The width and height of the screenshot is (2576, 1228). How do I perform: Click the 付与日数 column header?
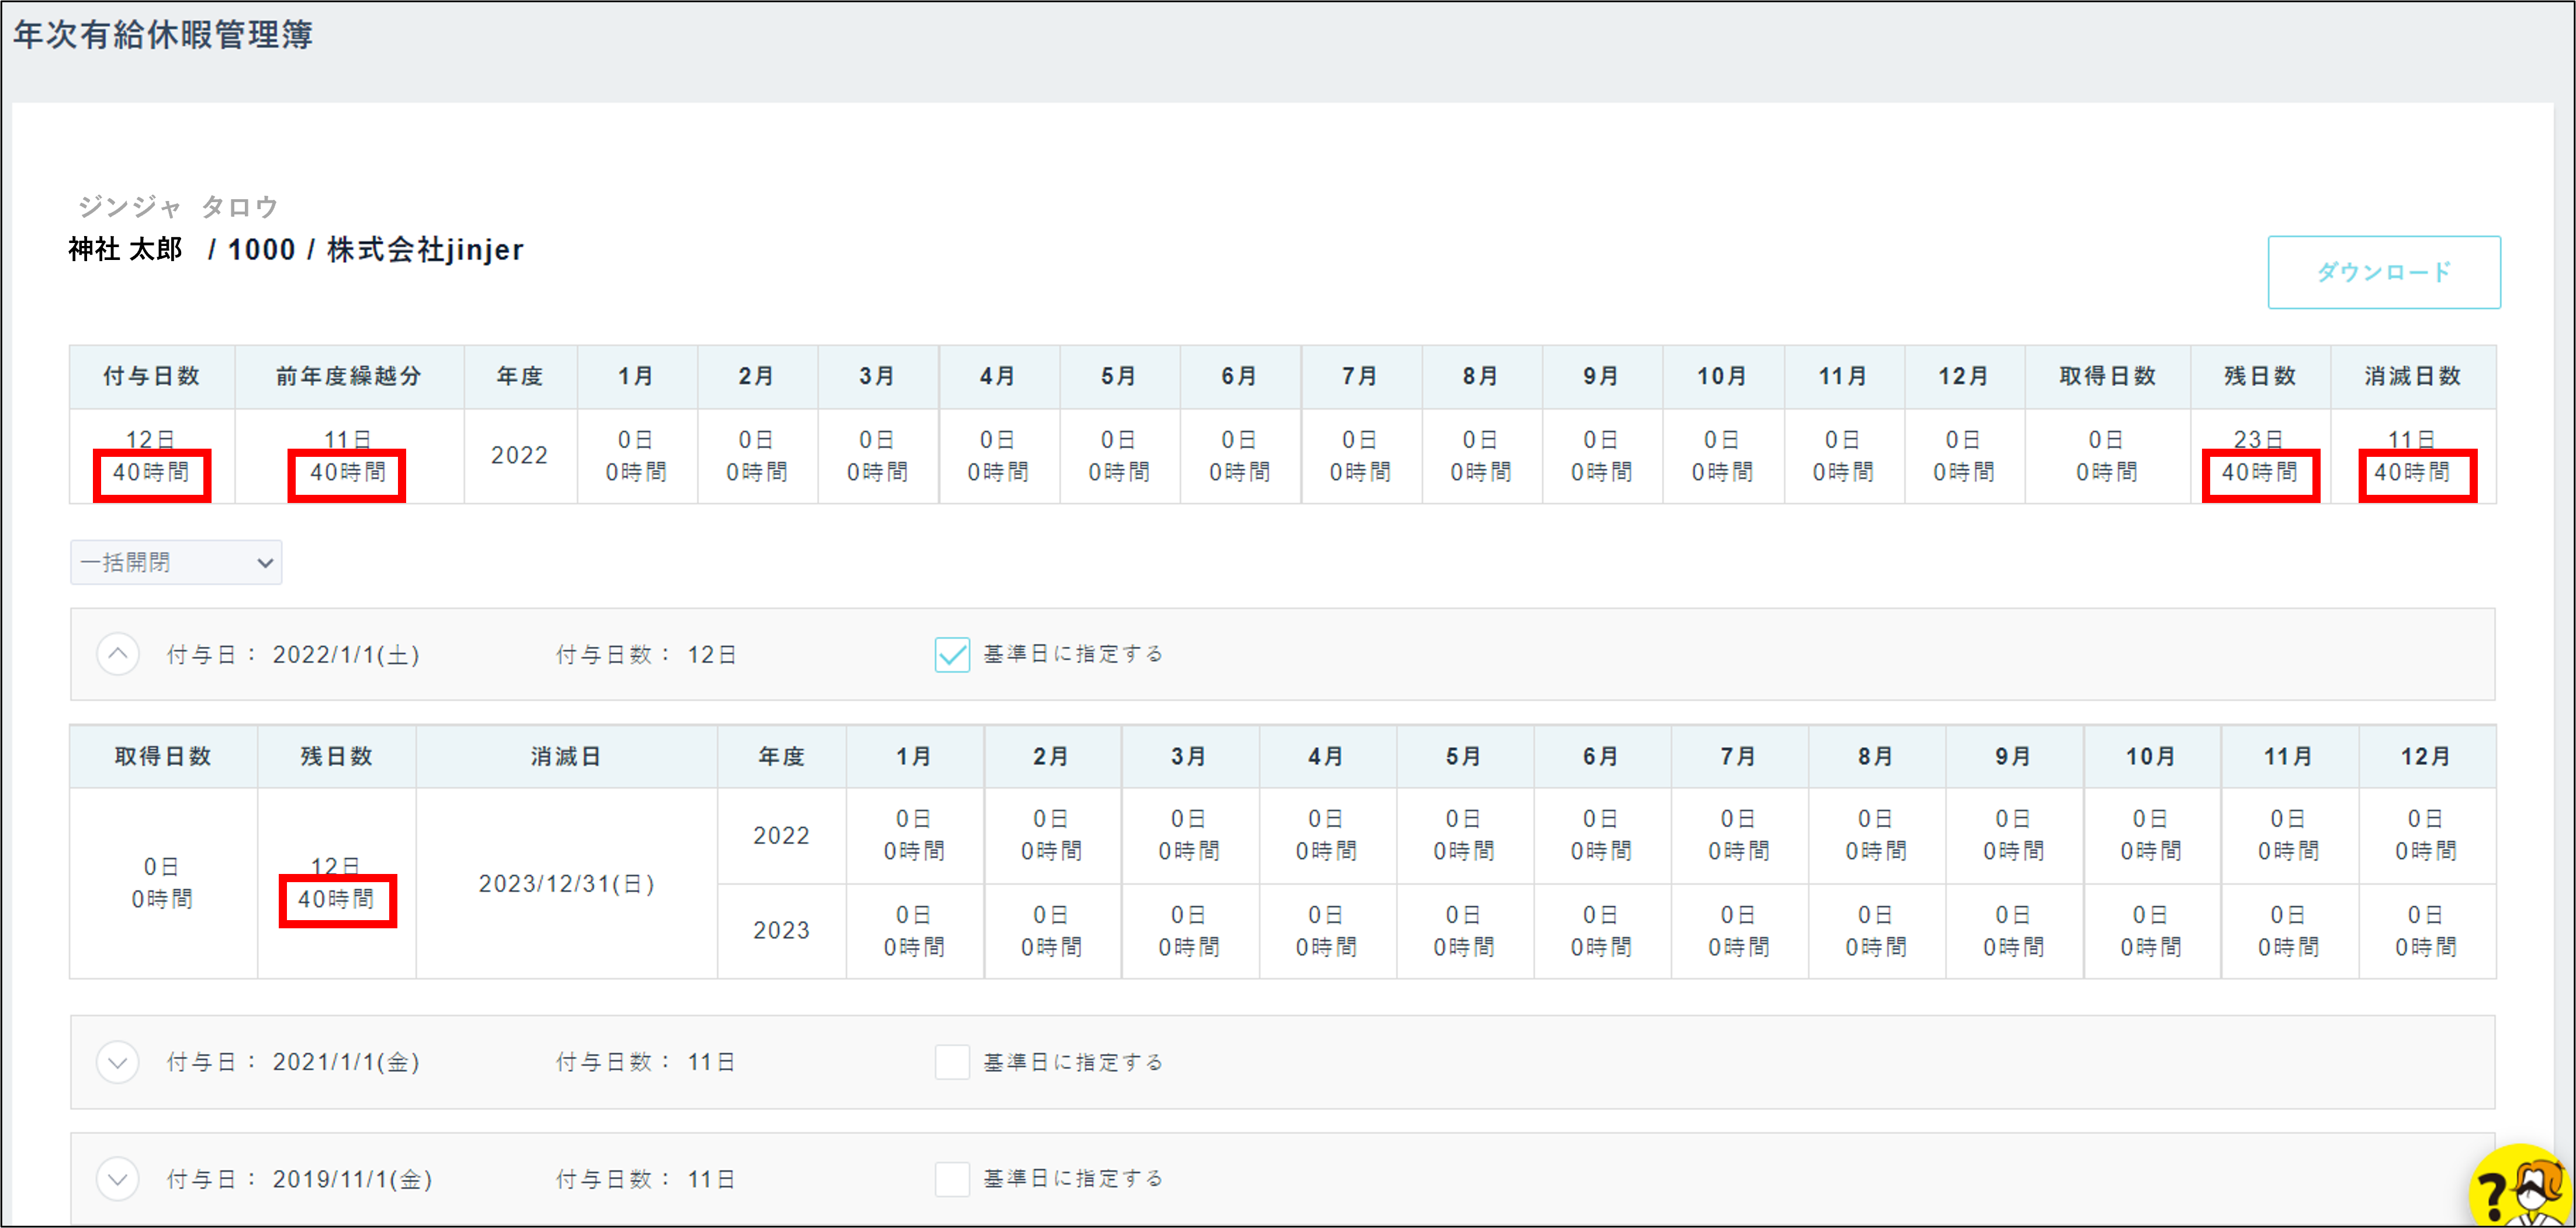151,376
